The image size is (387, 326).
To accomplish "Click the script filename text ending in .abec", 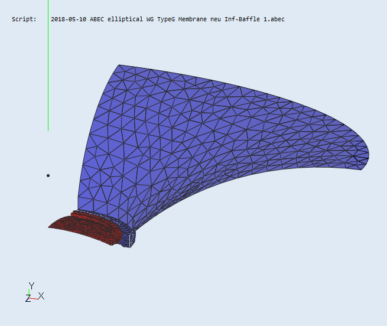I will point(168,19).
